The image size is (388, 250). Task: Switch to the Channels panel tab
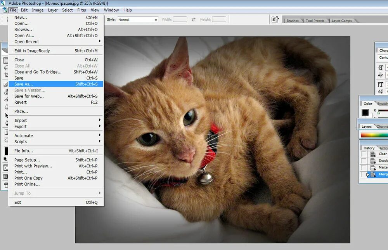[x=382, y=127]
